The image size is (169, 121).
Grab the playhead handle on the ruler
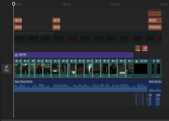click(14, 4)
